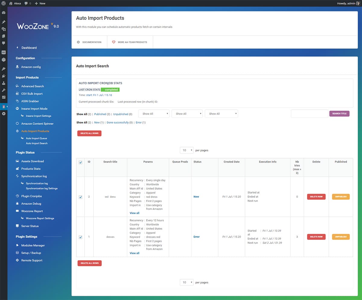
Task: Open Amazon config in WooZone menu
Action: (x=31, y=67)
